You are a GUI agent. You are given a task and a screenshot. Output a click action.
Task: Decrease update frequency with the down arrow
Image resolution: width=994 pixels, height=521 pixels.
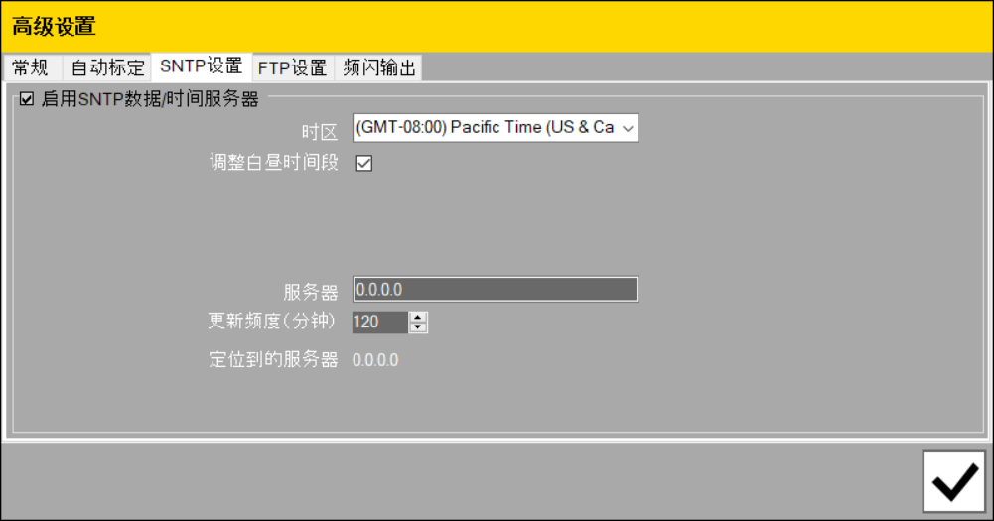tap(418, 327)
